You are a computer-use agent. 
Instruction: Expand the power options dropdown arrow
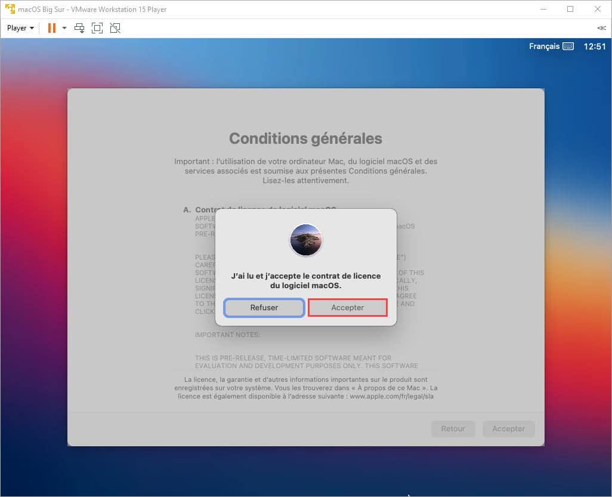pos(64,28)
